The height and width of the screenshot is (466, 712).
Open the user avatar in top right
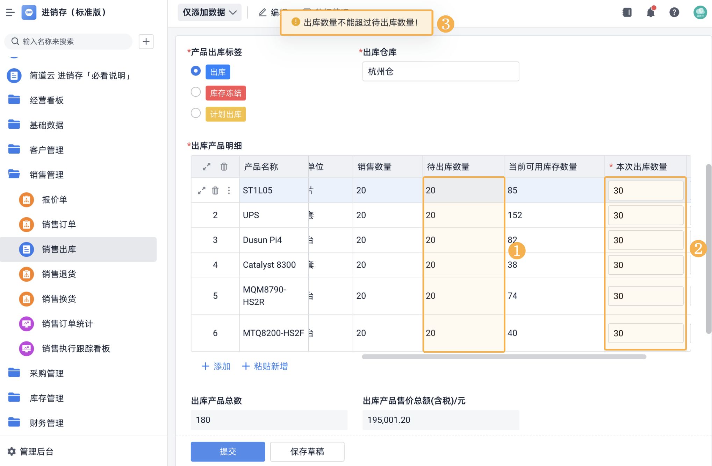(x=700, y=13)
